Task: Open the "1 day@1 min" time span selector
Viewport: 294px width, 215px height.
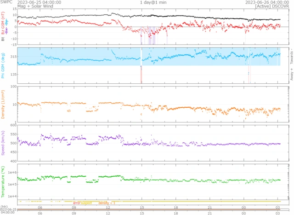Action: tap(153, 2)
